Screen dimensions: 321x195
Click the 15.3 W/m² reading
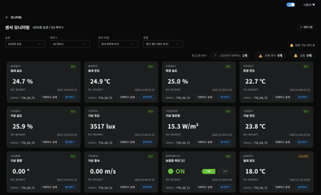coord(183,127)
